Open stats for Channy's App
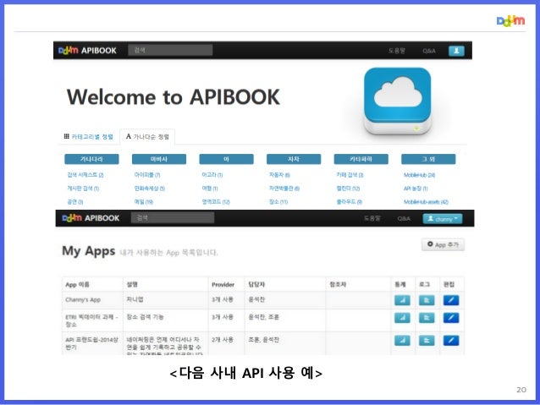 402,300
